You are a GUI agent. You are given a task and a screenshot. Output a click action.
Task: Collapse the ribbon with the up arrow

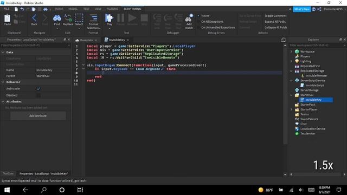tap(290, 9)
